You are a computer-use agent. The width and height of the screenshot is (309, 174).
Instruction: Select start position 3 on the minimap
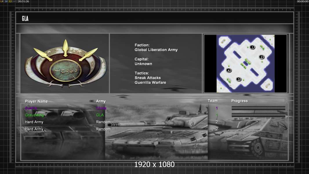[239, 79]
